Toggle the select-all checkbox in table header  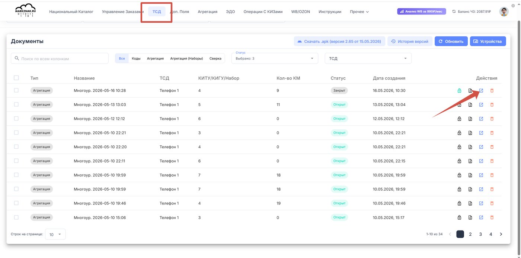click(x=16, y=78)
